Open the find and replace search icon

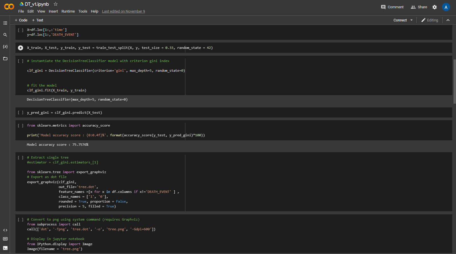tap(5, 35)
